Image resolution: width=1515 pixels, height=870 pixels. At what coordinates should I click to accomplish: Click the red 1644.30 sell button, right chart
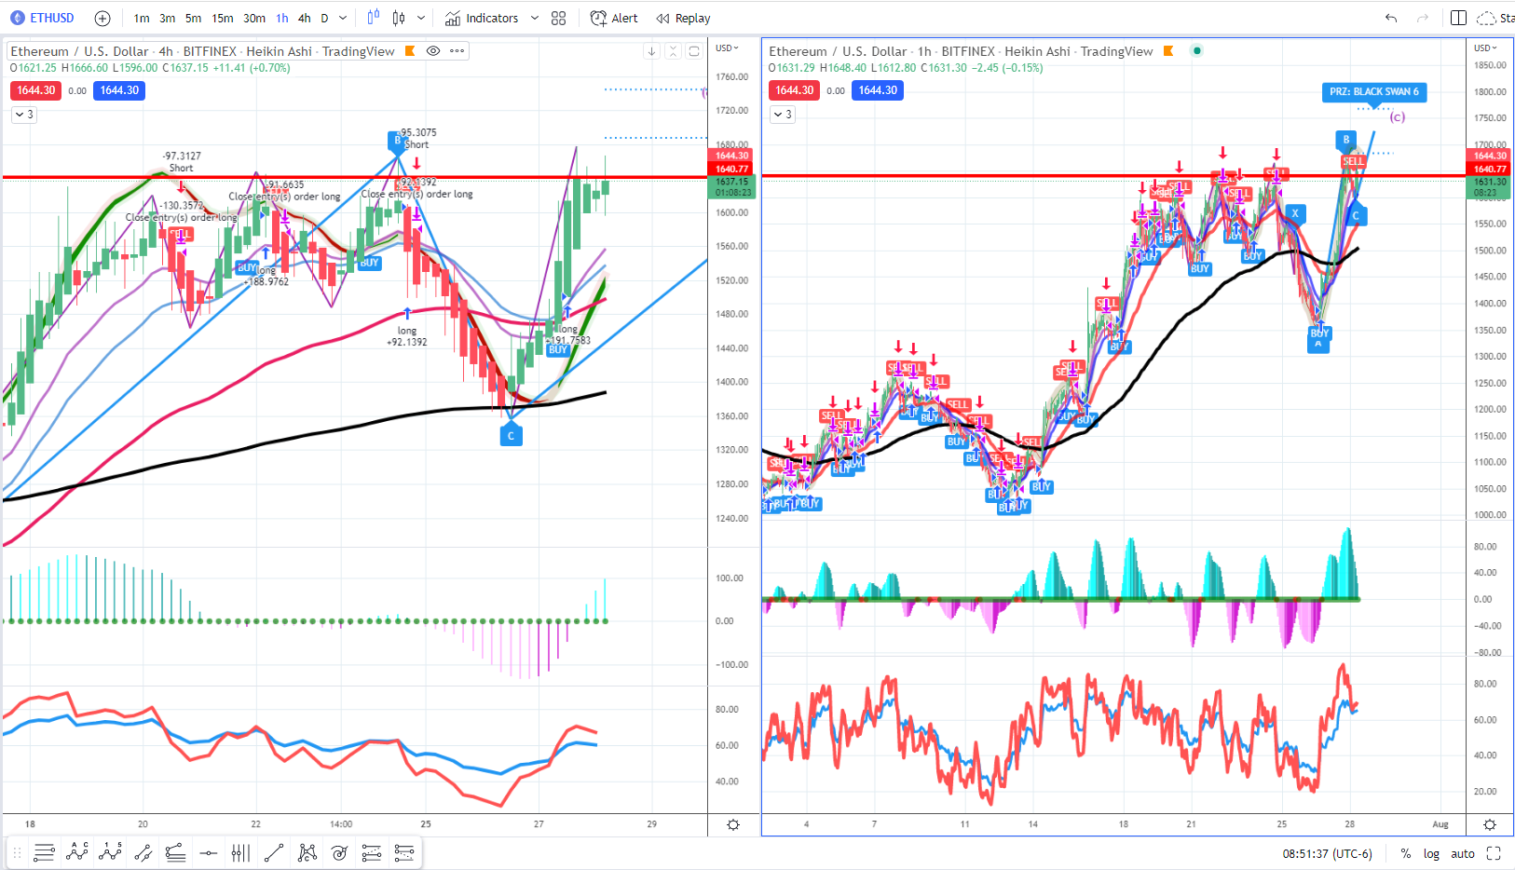(x=795, y=90)
